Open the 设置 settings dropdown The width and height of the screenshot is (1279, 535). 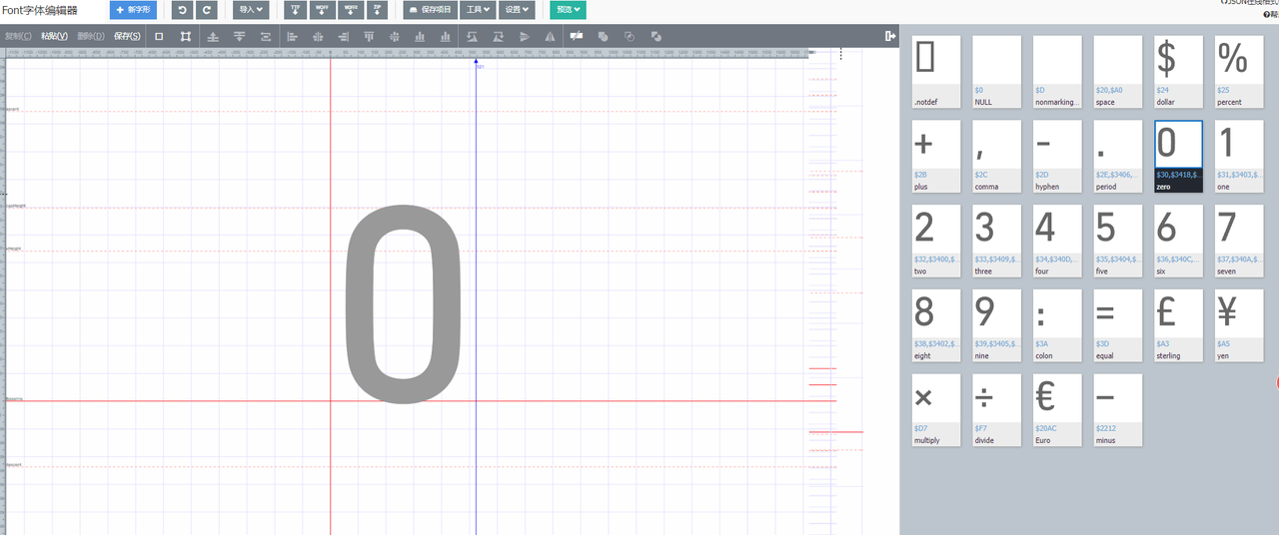517,10
